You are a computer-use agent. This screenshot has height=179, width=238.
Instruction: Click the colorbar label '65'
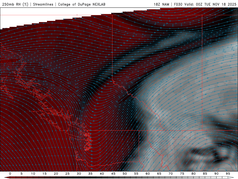coord(159,174)
